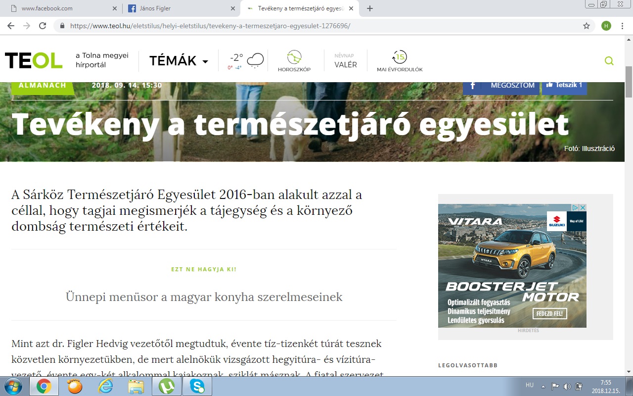Reload the page in Chrome

tap(43, 26)
